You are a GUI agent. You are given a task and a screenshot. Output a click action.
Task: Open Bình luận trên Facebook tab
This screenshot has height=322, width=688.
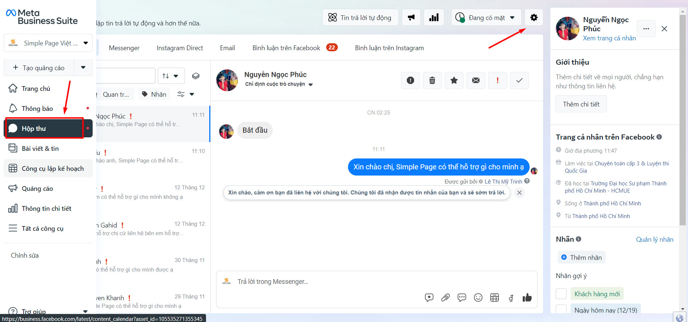(295, 48)
